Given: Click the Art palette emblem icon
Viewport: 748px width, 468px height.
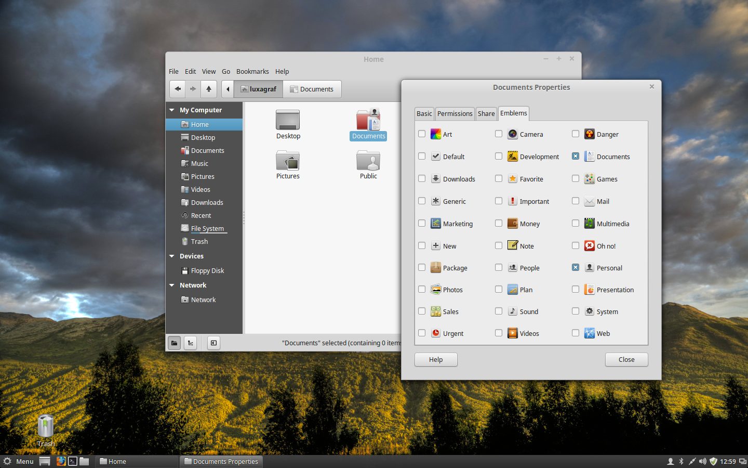Looking at the screenshot, I should [x=436, y=134].
